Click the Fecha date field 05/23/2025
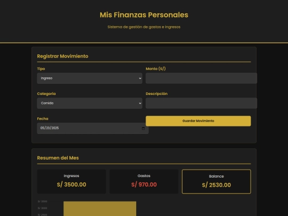The height and width of the screenshot is (216, 288). 93,128
